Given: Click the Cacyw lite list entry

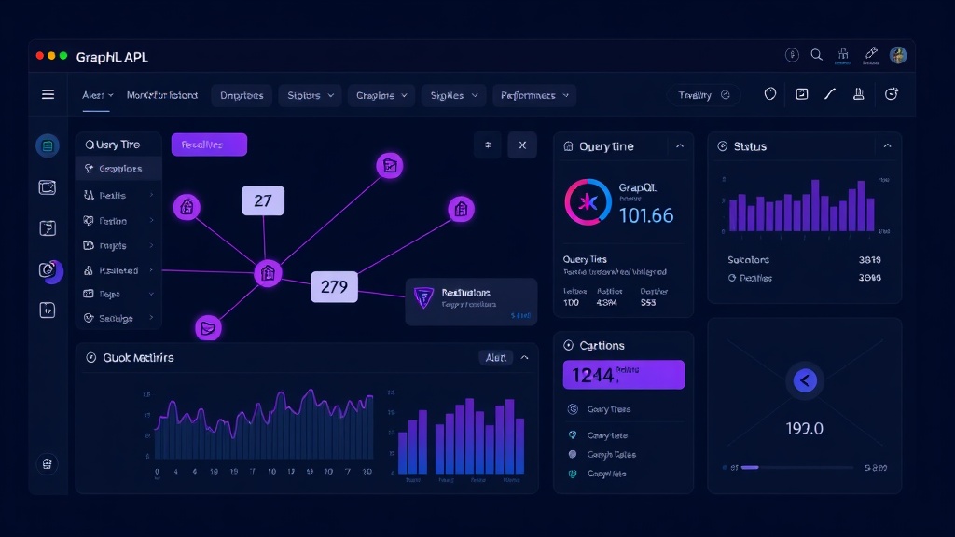Looking at the screenshot, I should pos(624,474).
